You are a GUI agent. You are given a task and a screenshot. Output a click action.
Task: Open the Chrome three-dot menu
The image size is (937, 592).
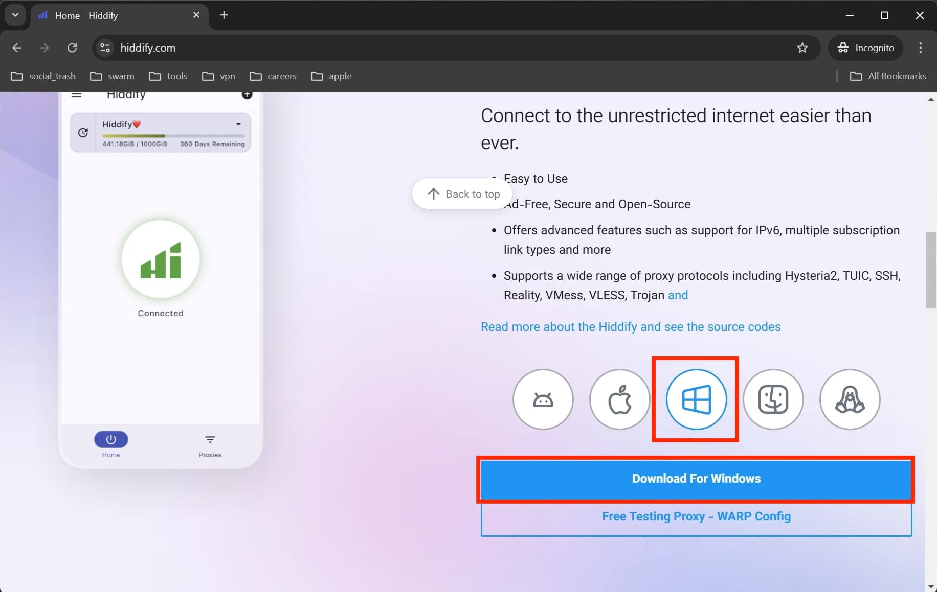[x=920, y=48]
